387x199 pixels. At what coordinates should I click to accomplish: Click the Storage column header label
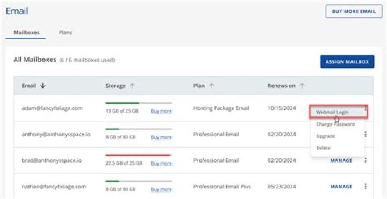click(x=116, y=86)
